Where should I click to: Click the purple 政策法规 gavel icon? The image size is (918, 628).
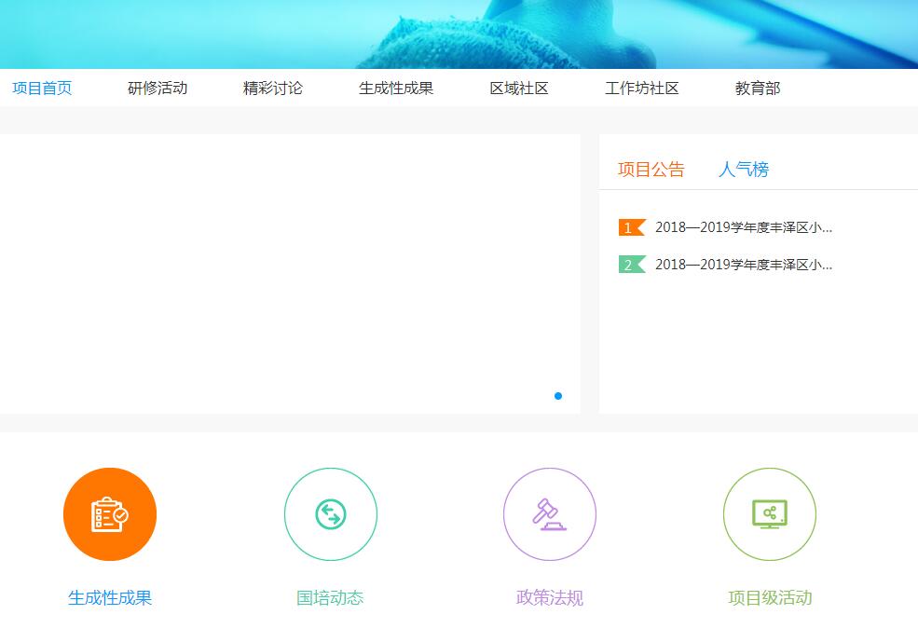550,514
